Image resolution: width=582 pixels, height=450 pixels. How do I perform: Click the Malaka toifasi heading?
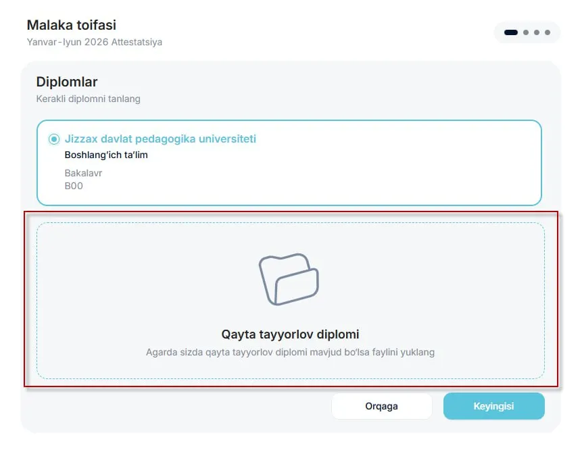tap(71, 25)
